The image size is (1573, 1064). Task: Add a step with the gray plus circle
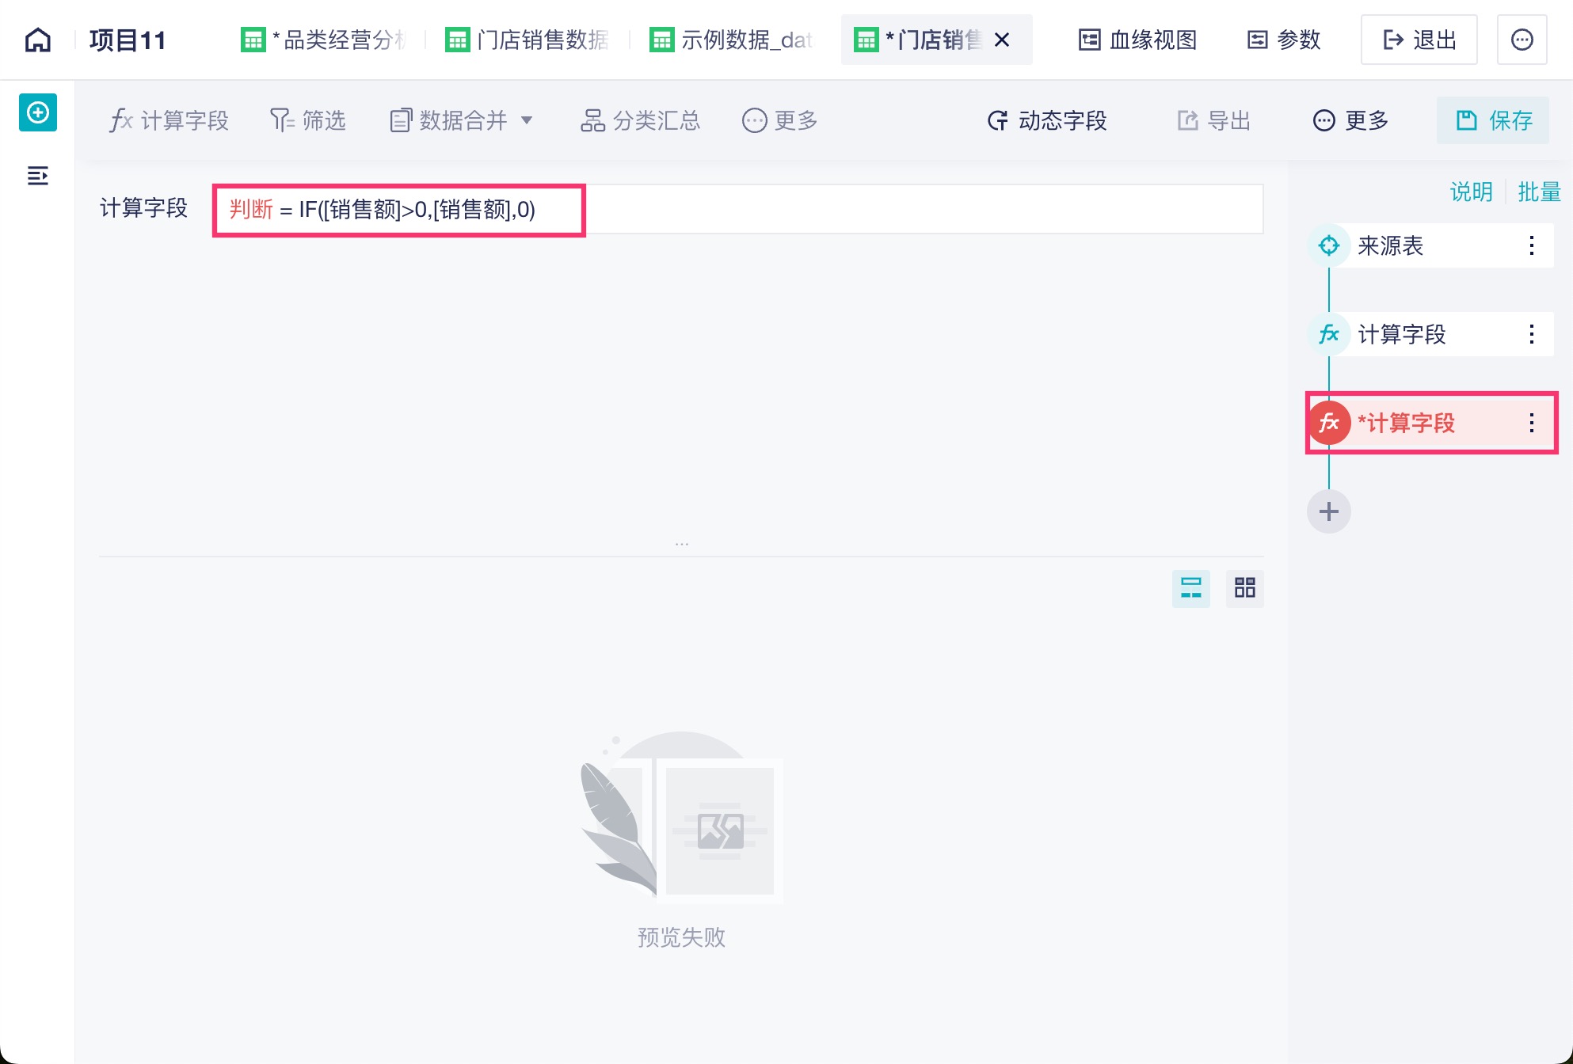click(x=1328, y=511)
